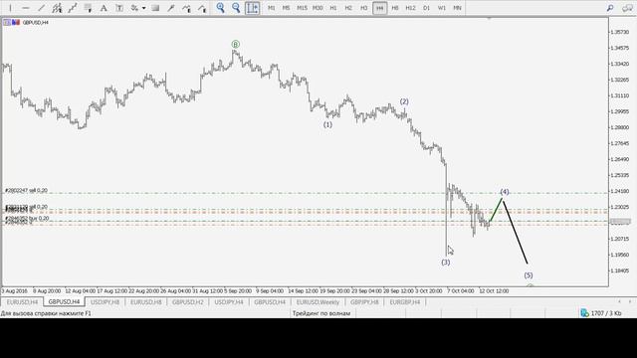The height and width of the screenshot is (358, 637).
Task: Switch chart to MN timeframe
Action: click(458, 8)
